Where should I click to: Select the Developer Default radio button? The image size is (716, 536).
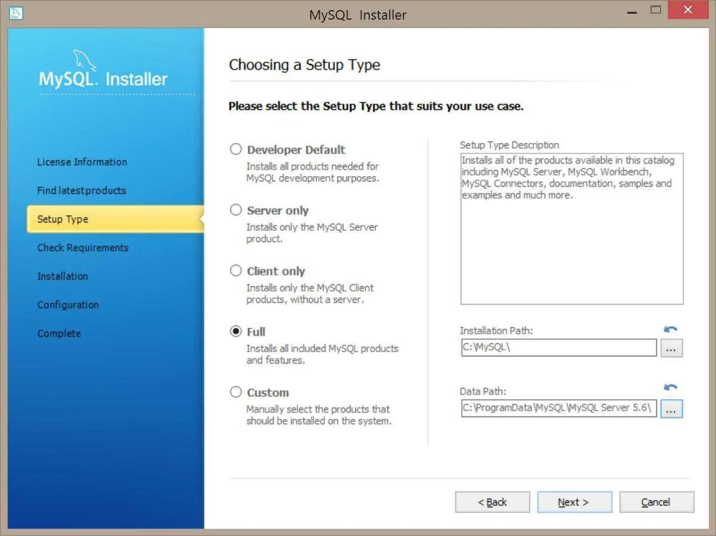(236, 149)
